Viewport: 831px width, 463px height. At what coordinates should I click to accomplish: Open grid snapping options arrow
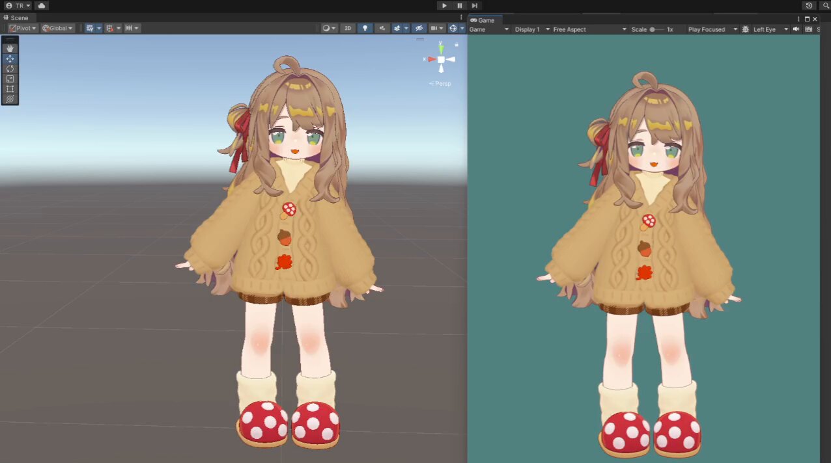118,29
